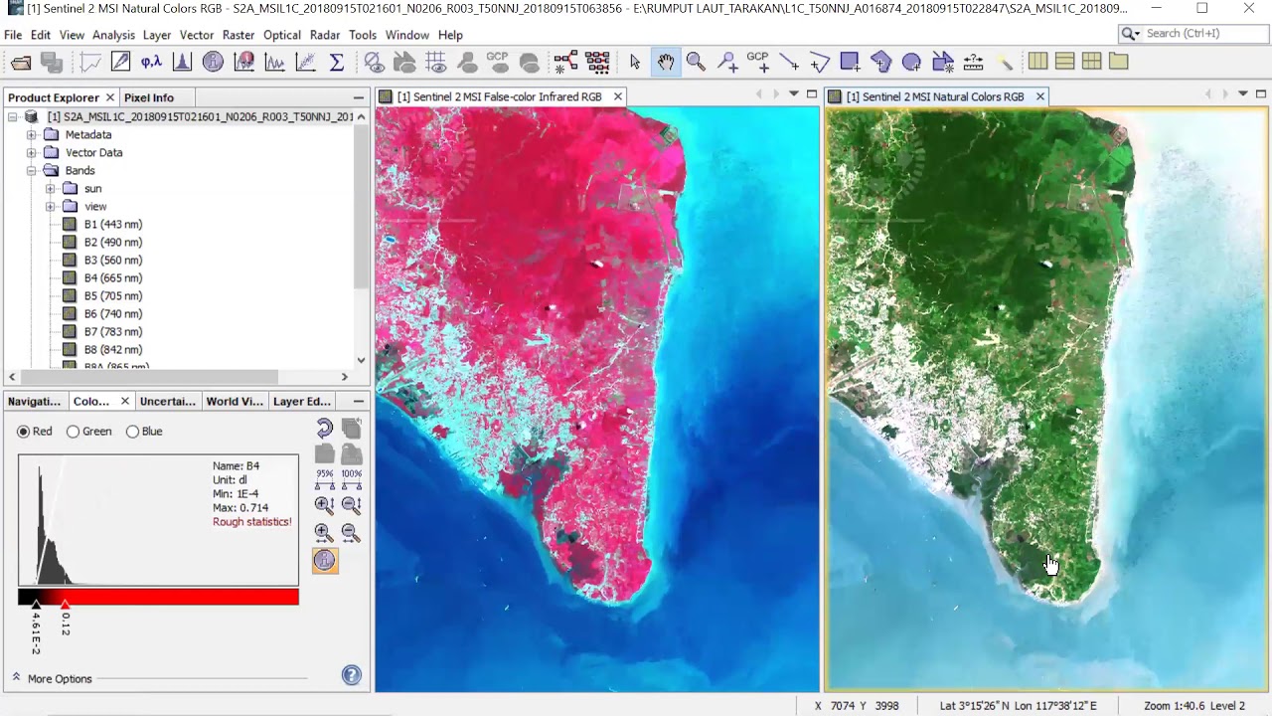Select band B4 (665 nm)
Screen dimensions: 1272x716
coord(112,278)
